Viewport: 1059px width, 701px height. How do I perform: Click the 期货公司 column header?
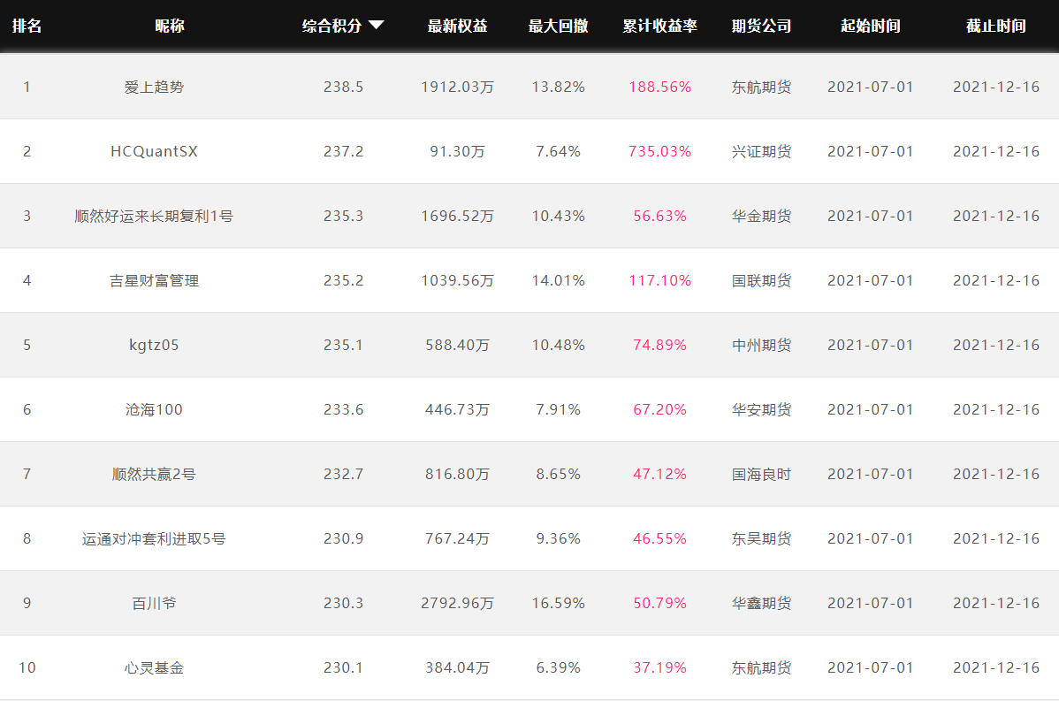[x=761, y=26]
